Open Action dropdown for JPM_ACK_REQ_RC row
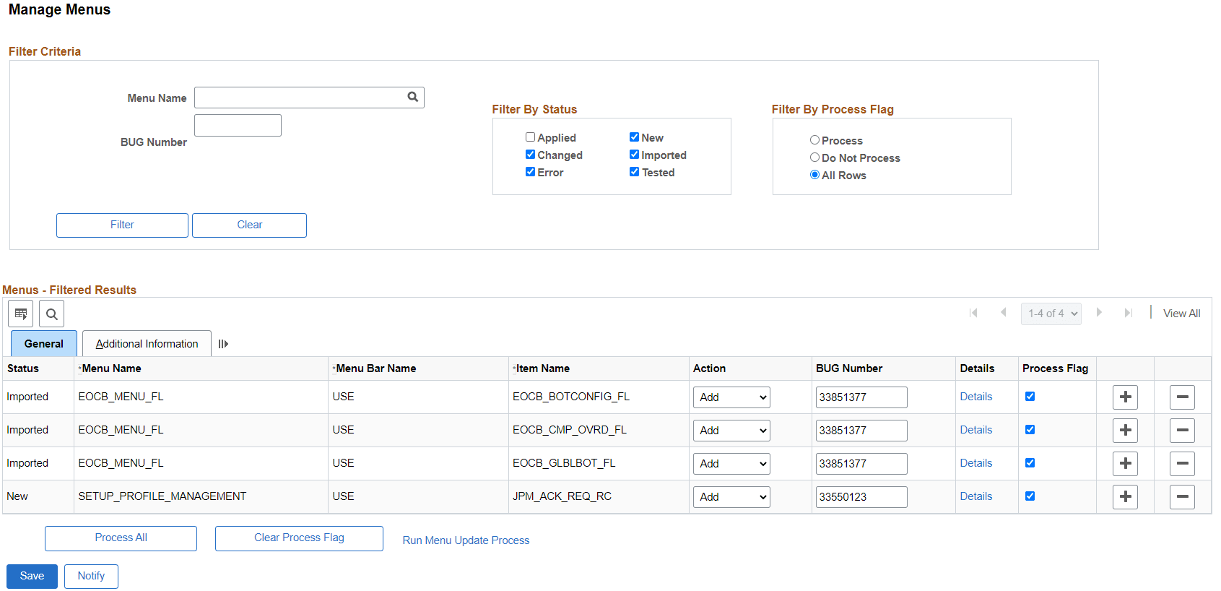The height and width of the screenshot is (591, 1221). coord(731,496)
